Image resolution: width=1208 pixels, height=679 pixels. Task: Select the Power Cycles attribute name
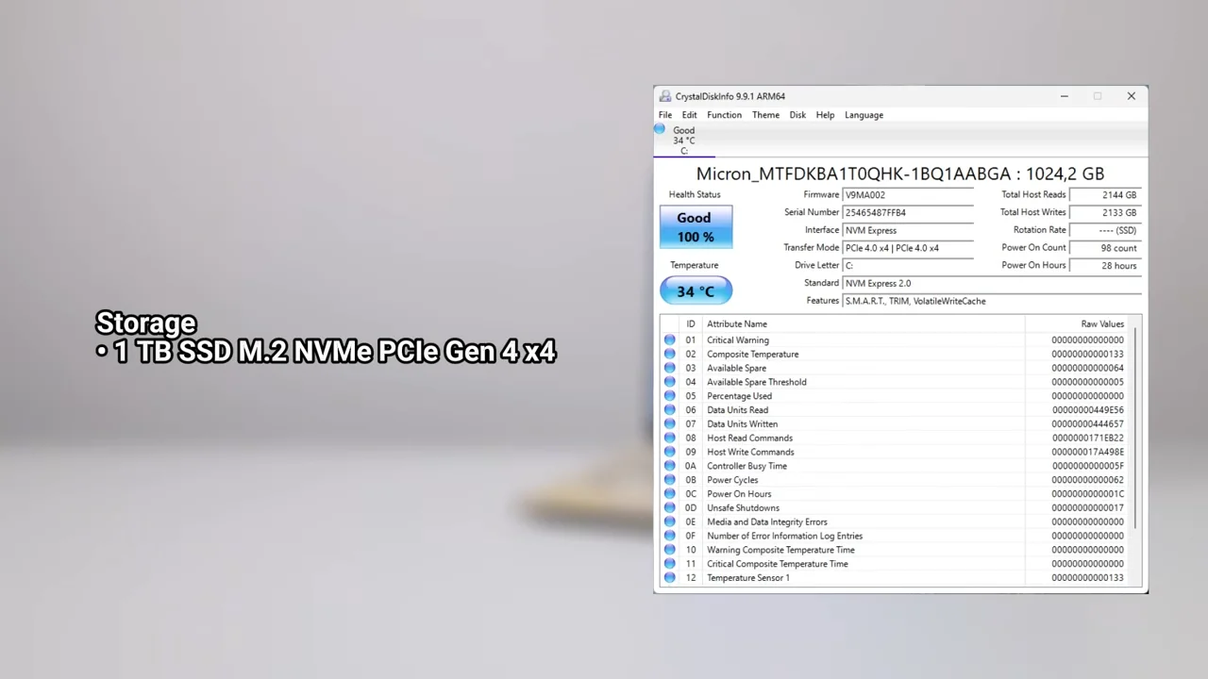click(732, 480)
